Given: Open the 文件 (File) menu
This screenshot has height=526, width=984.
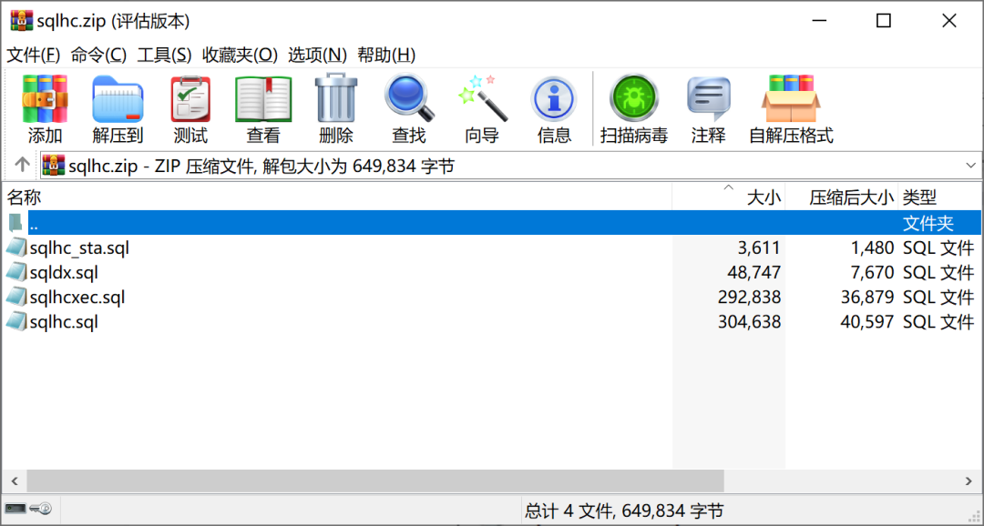Looking at the screenshot, I should [x=31, y=55].
